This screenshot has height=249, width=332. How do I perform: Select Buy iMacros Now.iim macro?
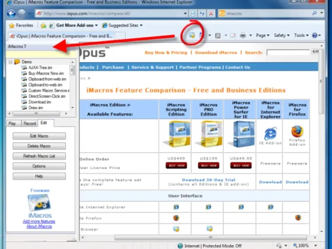46,73
